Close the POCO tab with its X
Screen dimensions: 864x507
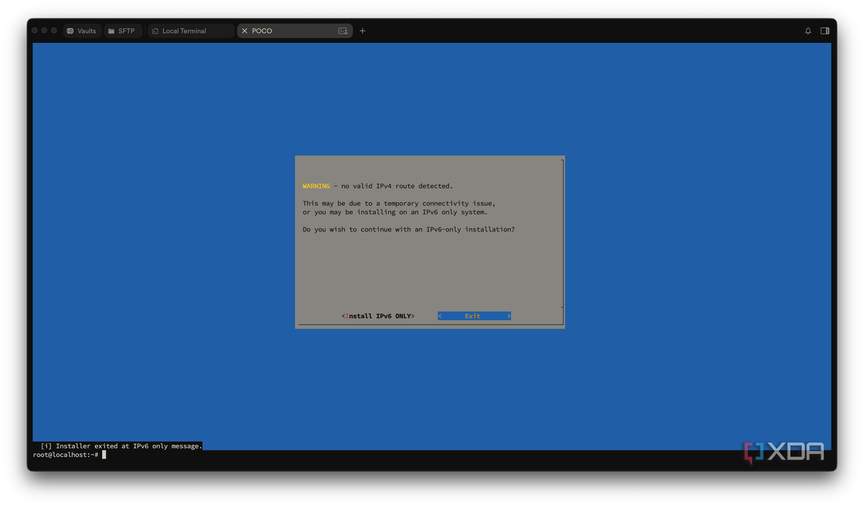244,31
